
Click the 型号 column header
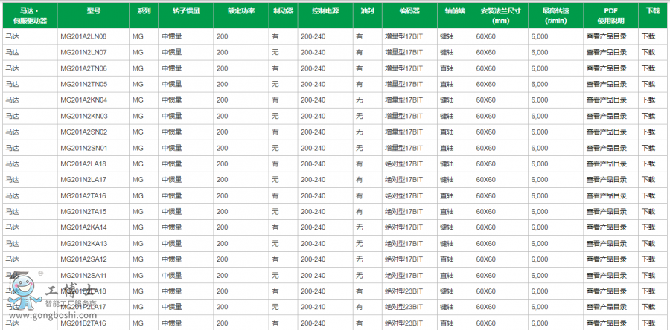tap(92, 13)
